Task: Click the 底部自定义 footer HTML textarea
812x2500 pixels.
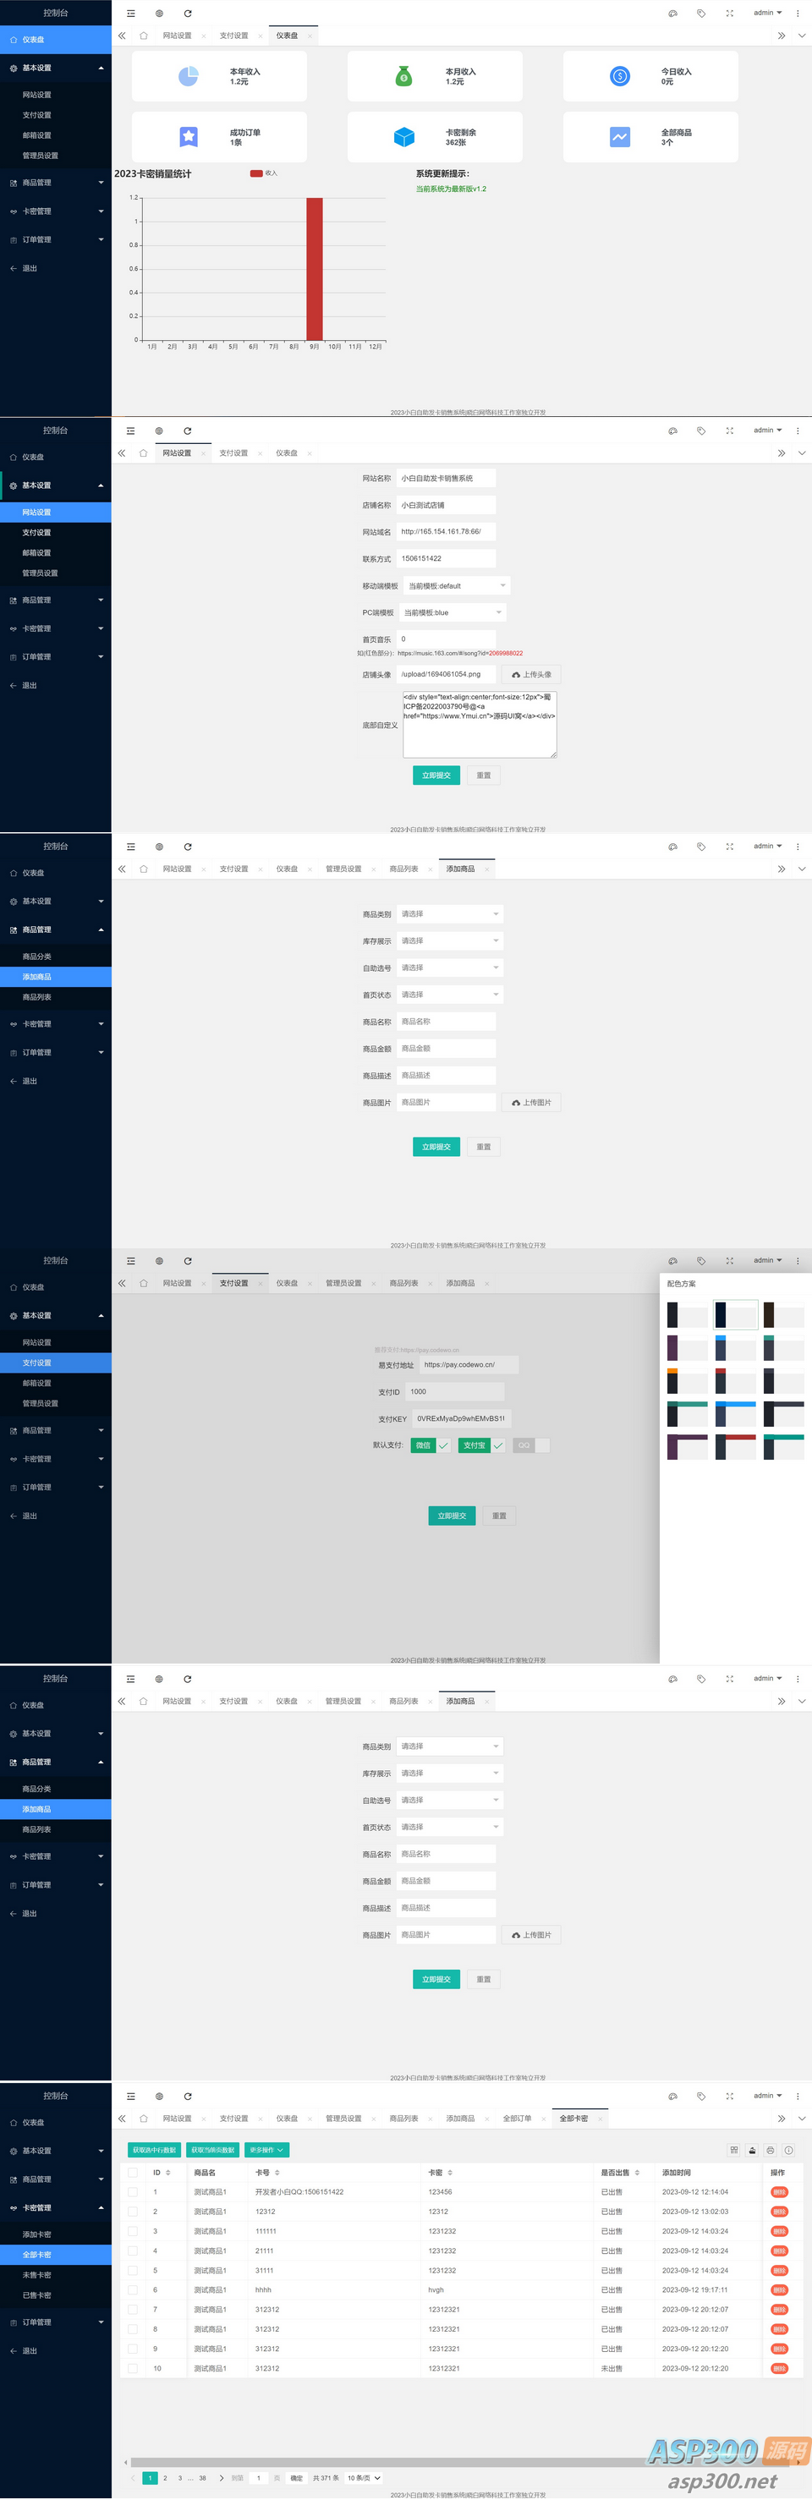Action: coord(480,724)
